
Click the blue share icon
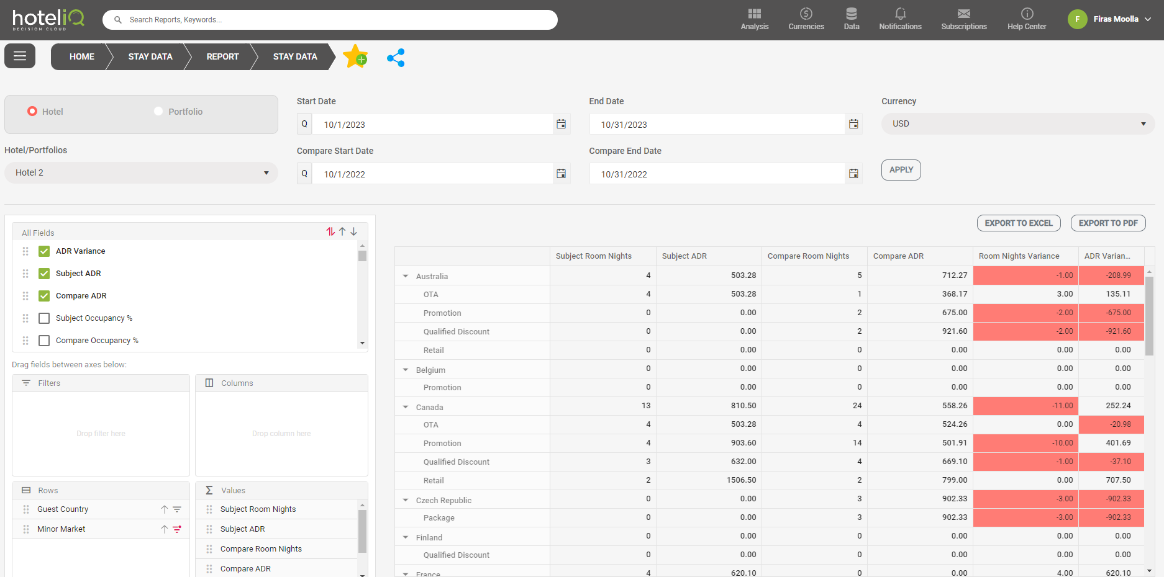pyautogui.click(x=396, y=58)
